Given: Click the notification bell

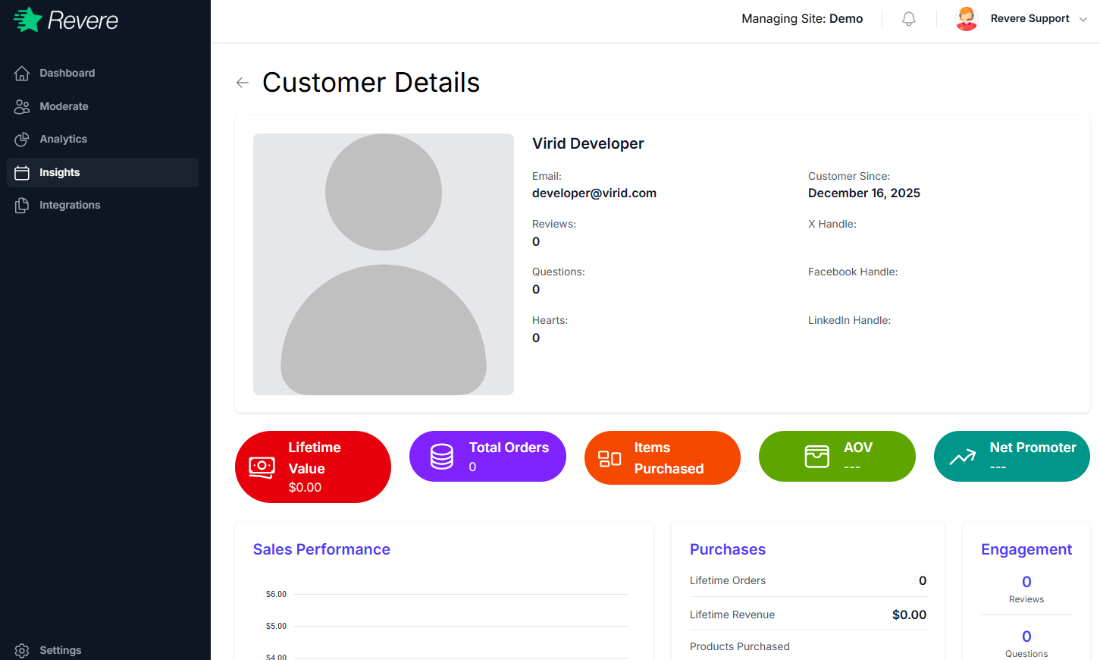Looking at the screenshot, I should point(908,18).
